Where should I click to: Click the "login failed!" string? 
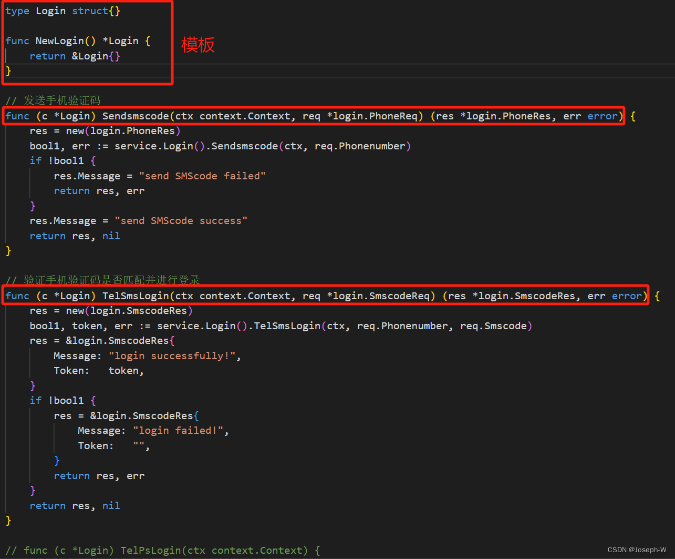coord(178,431)
